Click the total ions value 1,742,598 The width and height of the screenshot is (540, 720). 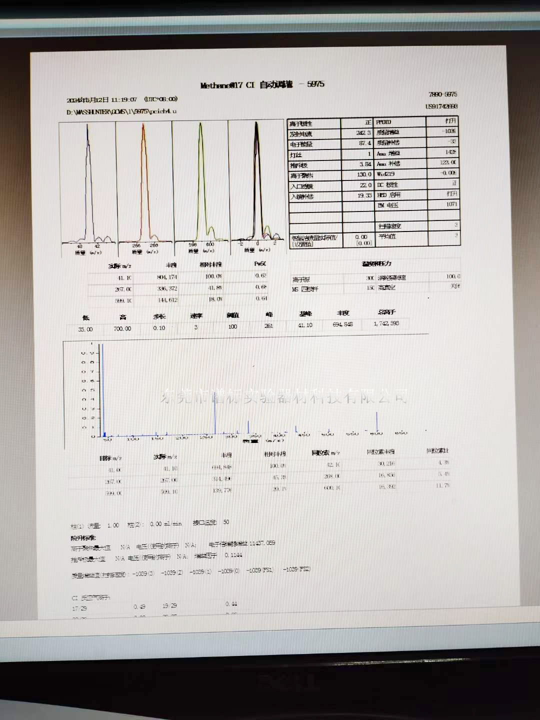tap(386, 324)
